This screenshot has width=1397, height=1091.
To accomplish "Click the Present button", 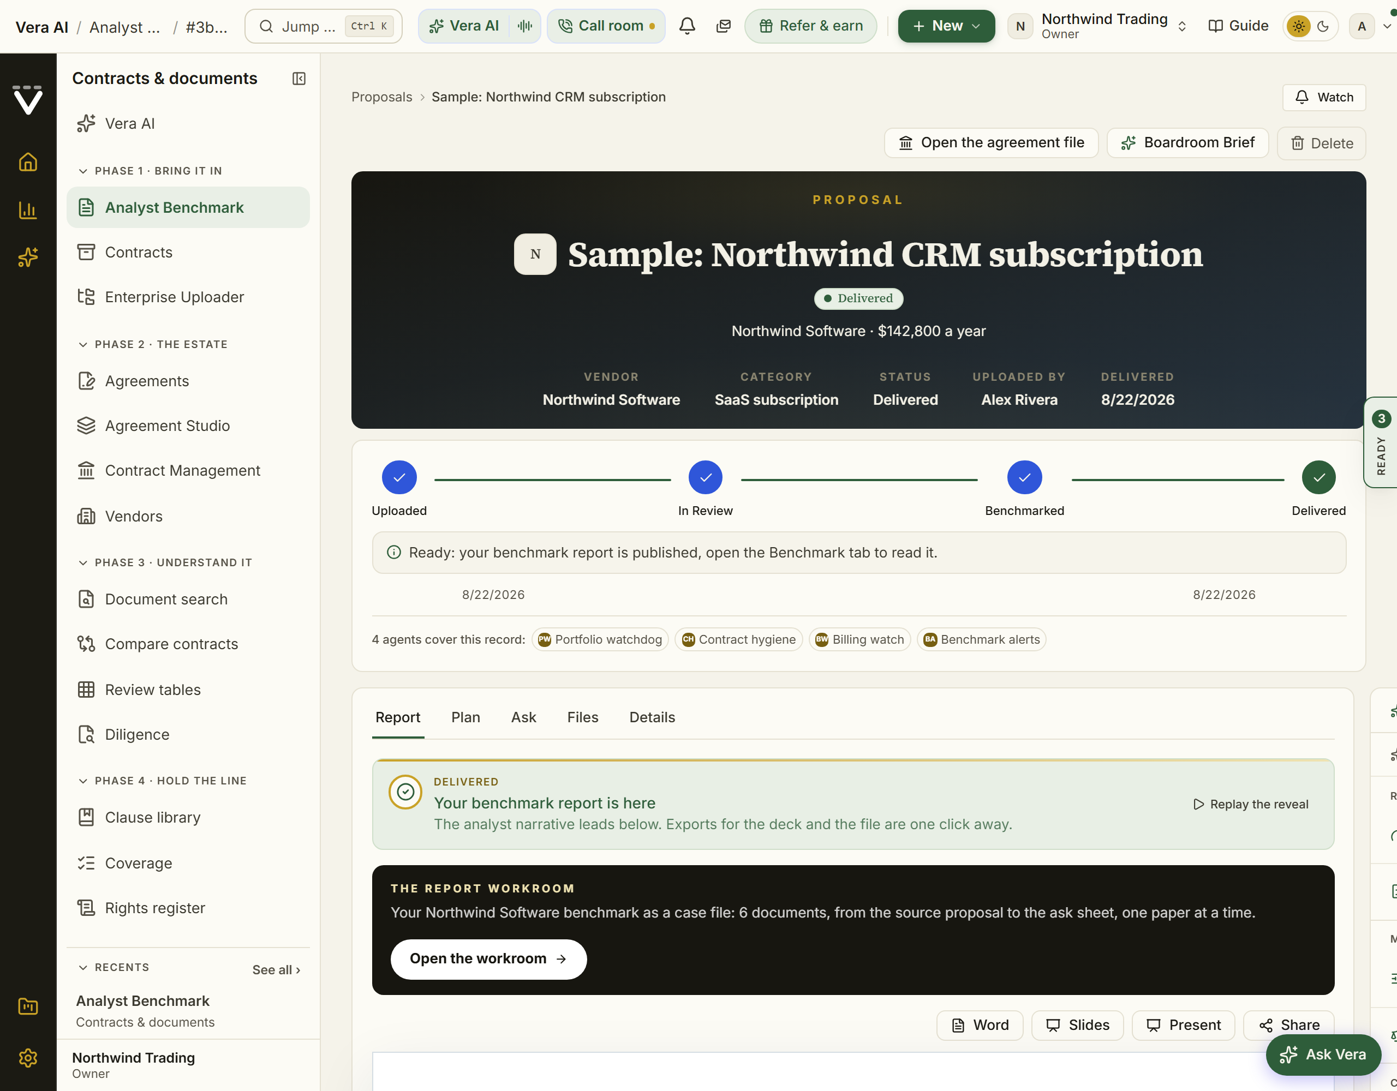I will [1183, 1025].
